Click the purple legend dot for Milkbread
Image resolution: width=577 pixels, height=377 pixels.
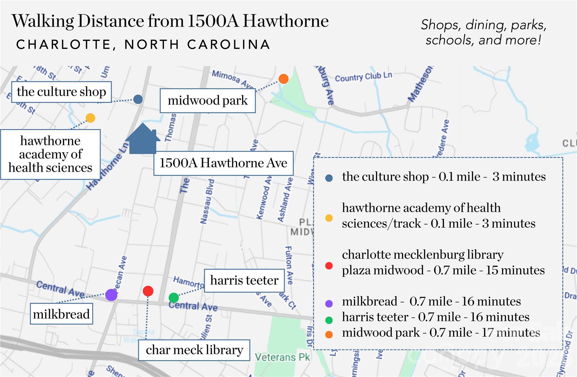[x=329, y=303]
